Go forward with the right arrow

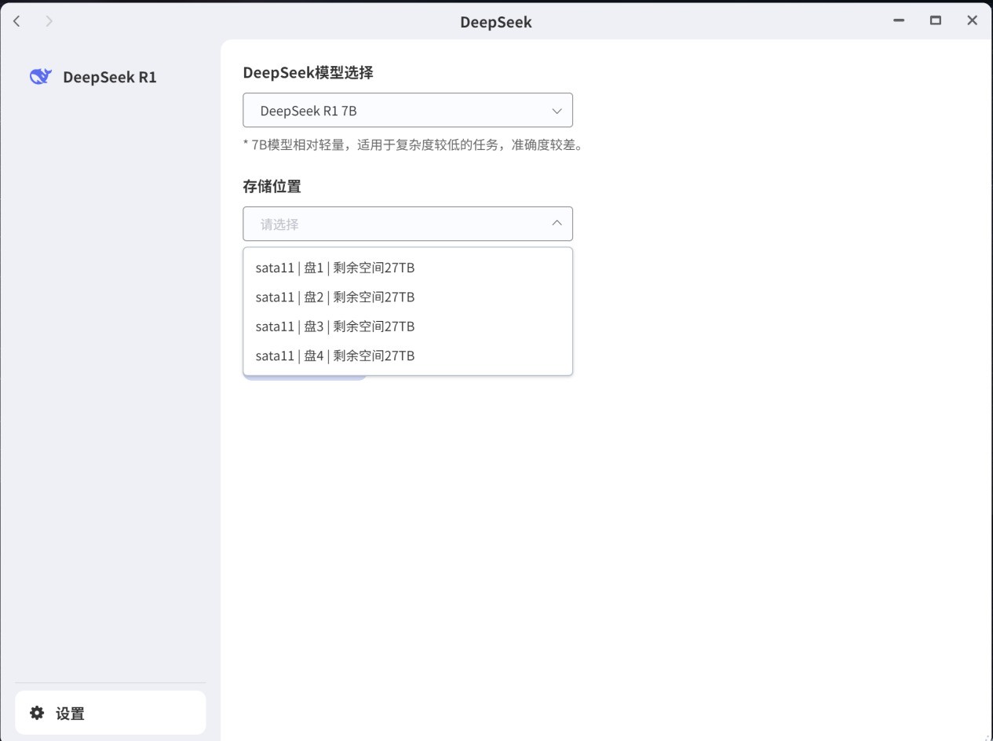pyautogui.click(x=49, y=21)
